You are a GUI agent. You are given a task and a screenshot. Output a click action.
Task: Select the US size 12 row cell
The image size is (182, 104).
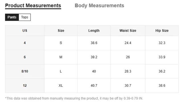[x=25, y=86]
